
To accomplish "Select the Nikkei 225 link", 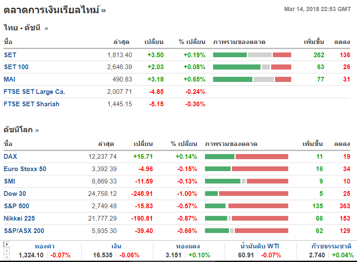I will [x=19, y=218].
